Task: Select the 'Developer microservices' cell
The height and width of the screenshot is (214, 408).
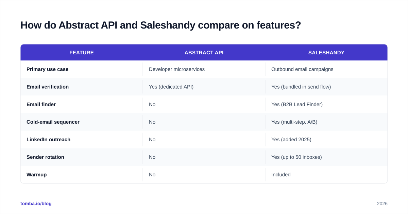Action: pos(177,69)
